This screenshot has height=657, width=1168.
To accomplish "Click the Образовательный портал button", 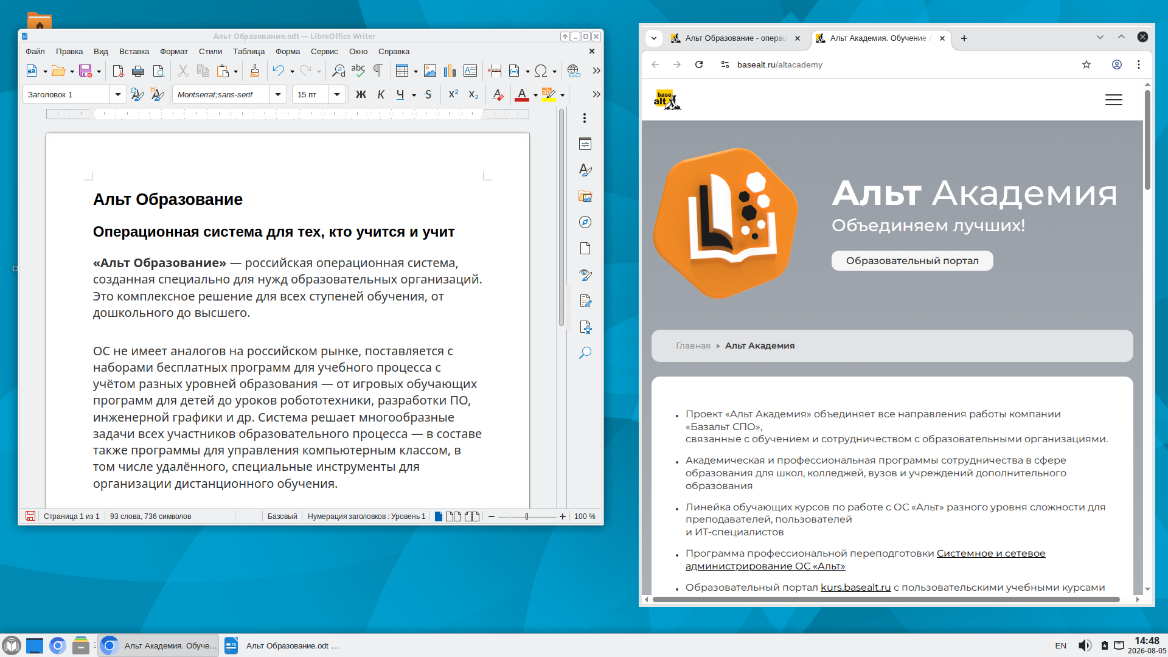I will click(912, 260).
